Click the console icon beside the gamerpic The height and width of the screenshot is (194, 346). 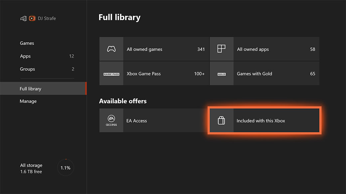[23, 18]
